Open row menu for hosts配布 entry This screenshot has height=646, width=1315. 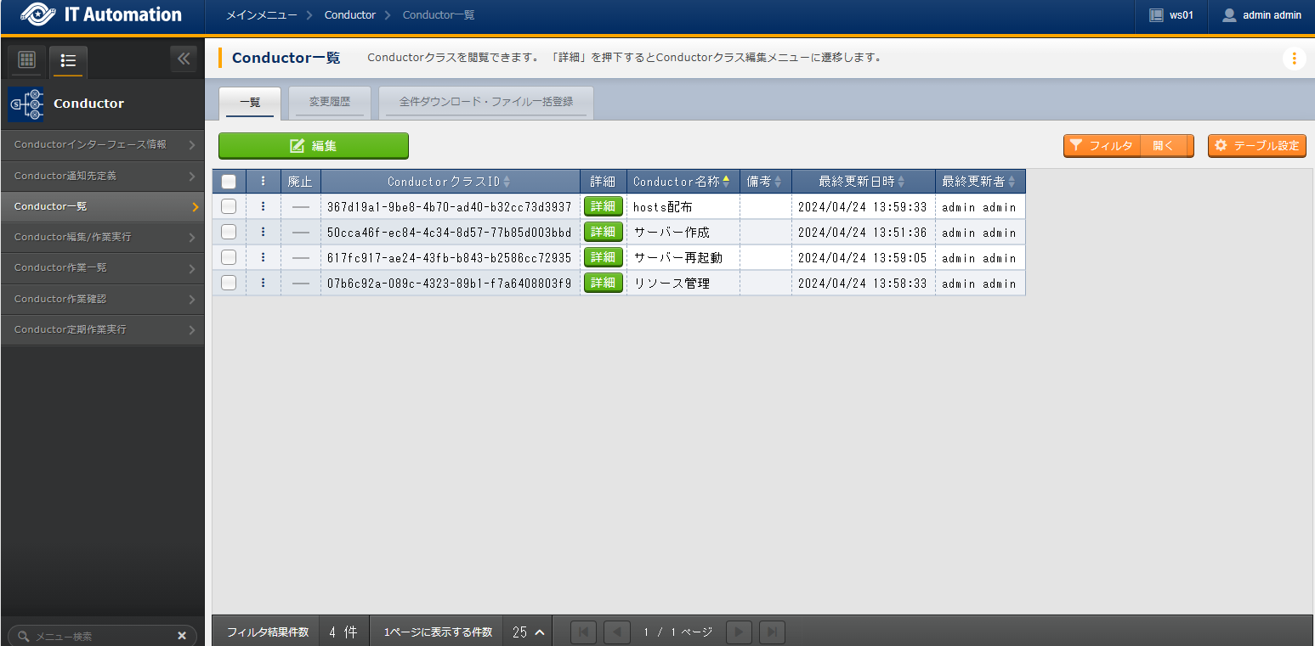click(x=264, y=206)
